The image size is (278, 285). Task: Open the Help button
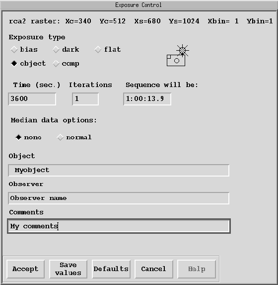point(197,269)
